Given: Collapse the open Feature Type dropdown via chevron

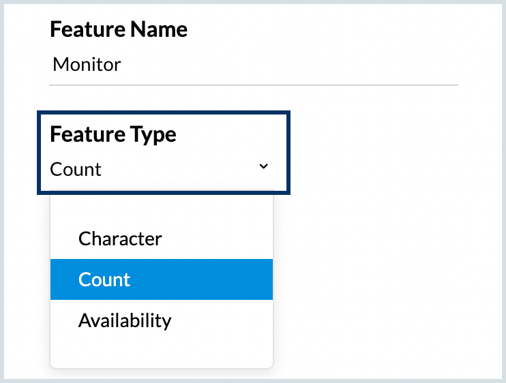Looking at the screenshot, I should [x=264, y=167].
